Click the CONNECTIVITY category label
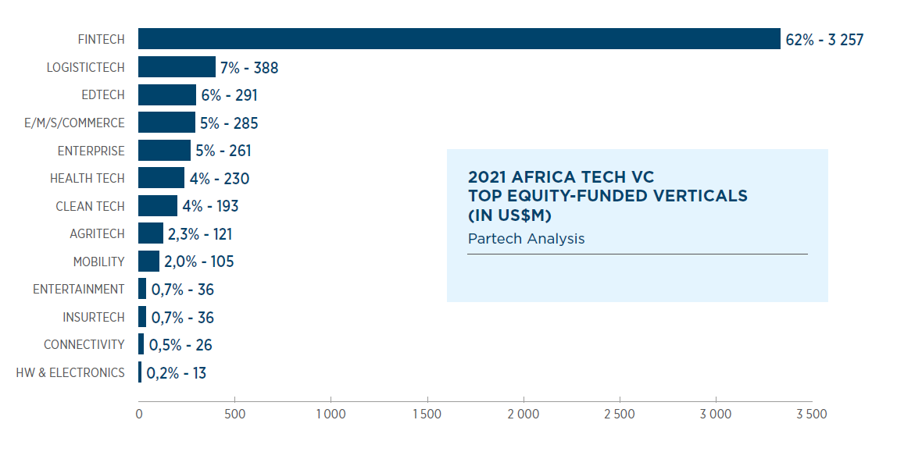The height and width of the screenshot is (452, 922). (84, 345)
